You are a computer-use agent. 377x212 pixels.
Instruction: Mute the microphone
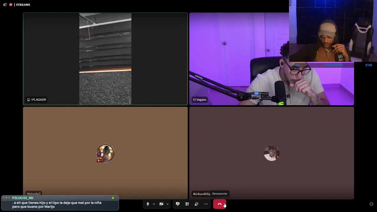coord(148,204)
